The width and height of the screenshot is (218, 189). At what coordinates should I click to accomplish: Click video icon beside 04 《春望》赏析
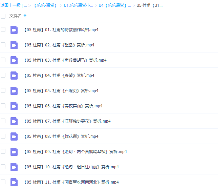(14, 76)
